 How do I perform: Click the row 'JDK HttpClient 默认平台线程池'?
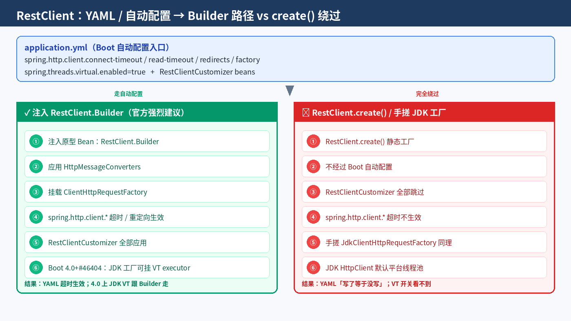click(x=424, y=268)
